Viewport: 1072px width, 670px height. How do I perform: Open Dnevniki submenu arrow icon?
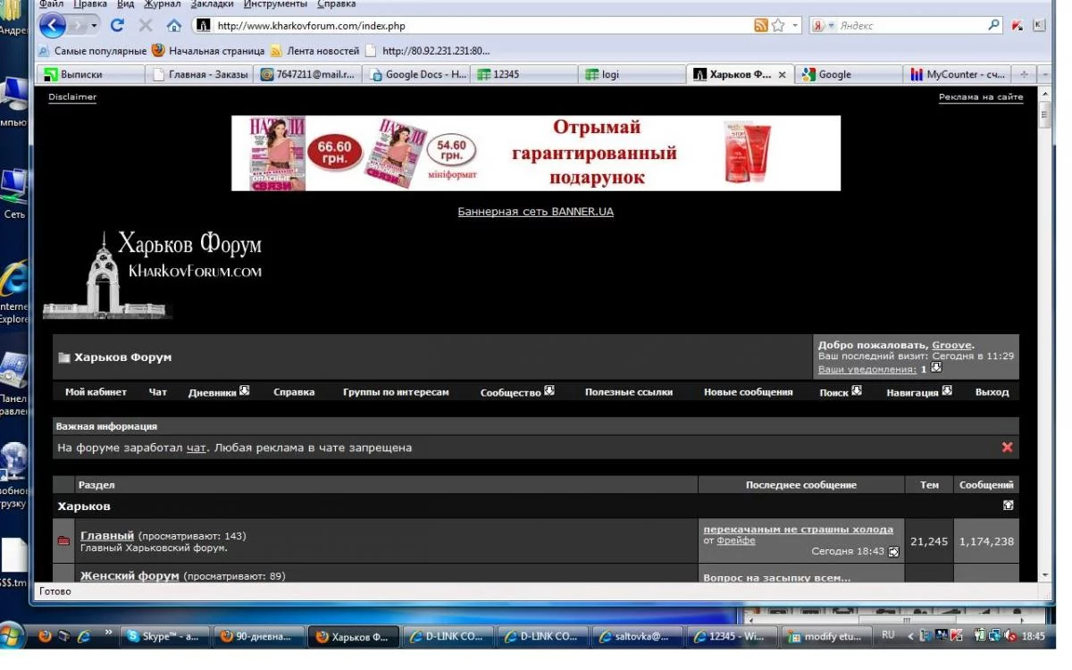[x=245, y=390]
